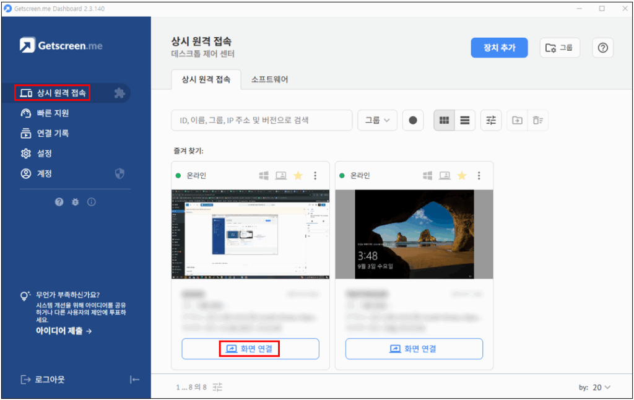
Task: Click the puzzle piece icon beside 상시 원격 접속
Action: coord(119,93)
